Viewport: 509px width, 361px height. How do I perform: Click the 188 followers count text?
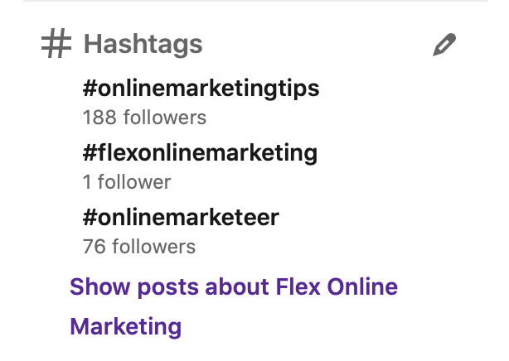click(144, 117)
